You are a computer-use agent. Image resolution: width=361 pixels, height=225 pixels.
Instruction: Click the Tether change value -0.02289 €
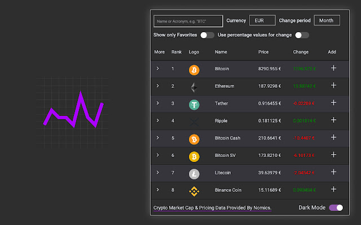(x=303, y=103)
